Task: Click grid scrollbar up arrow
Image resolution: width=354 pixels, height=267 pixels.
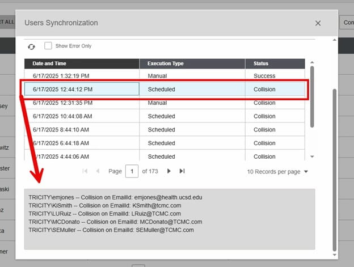Action: click(311, 62)
